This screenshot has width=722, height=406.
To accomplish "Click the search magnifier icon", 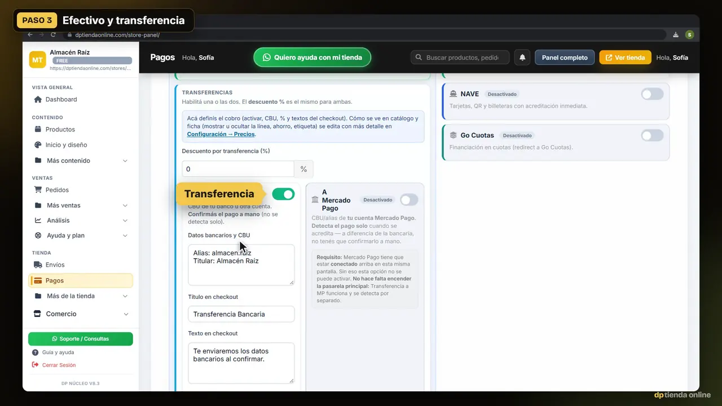I will pyautogui.click(x=419, y=58).
